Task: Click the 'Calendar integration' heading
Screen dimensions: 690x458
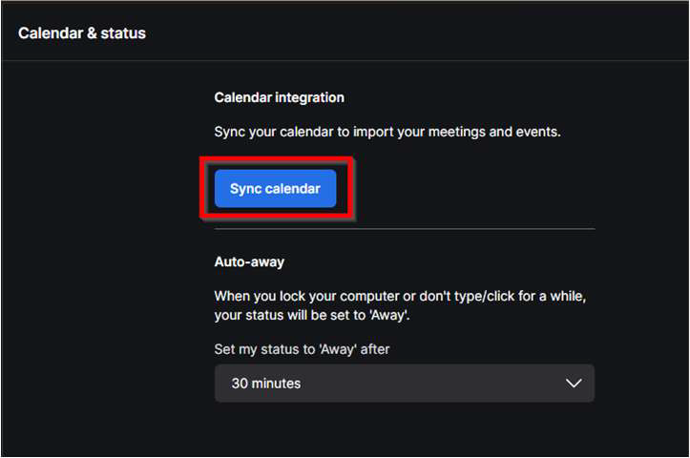Action: tap(279, 97)
